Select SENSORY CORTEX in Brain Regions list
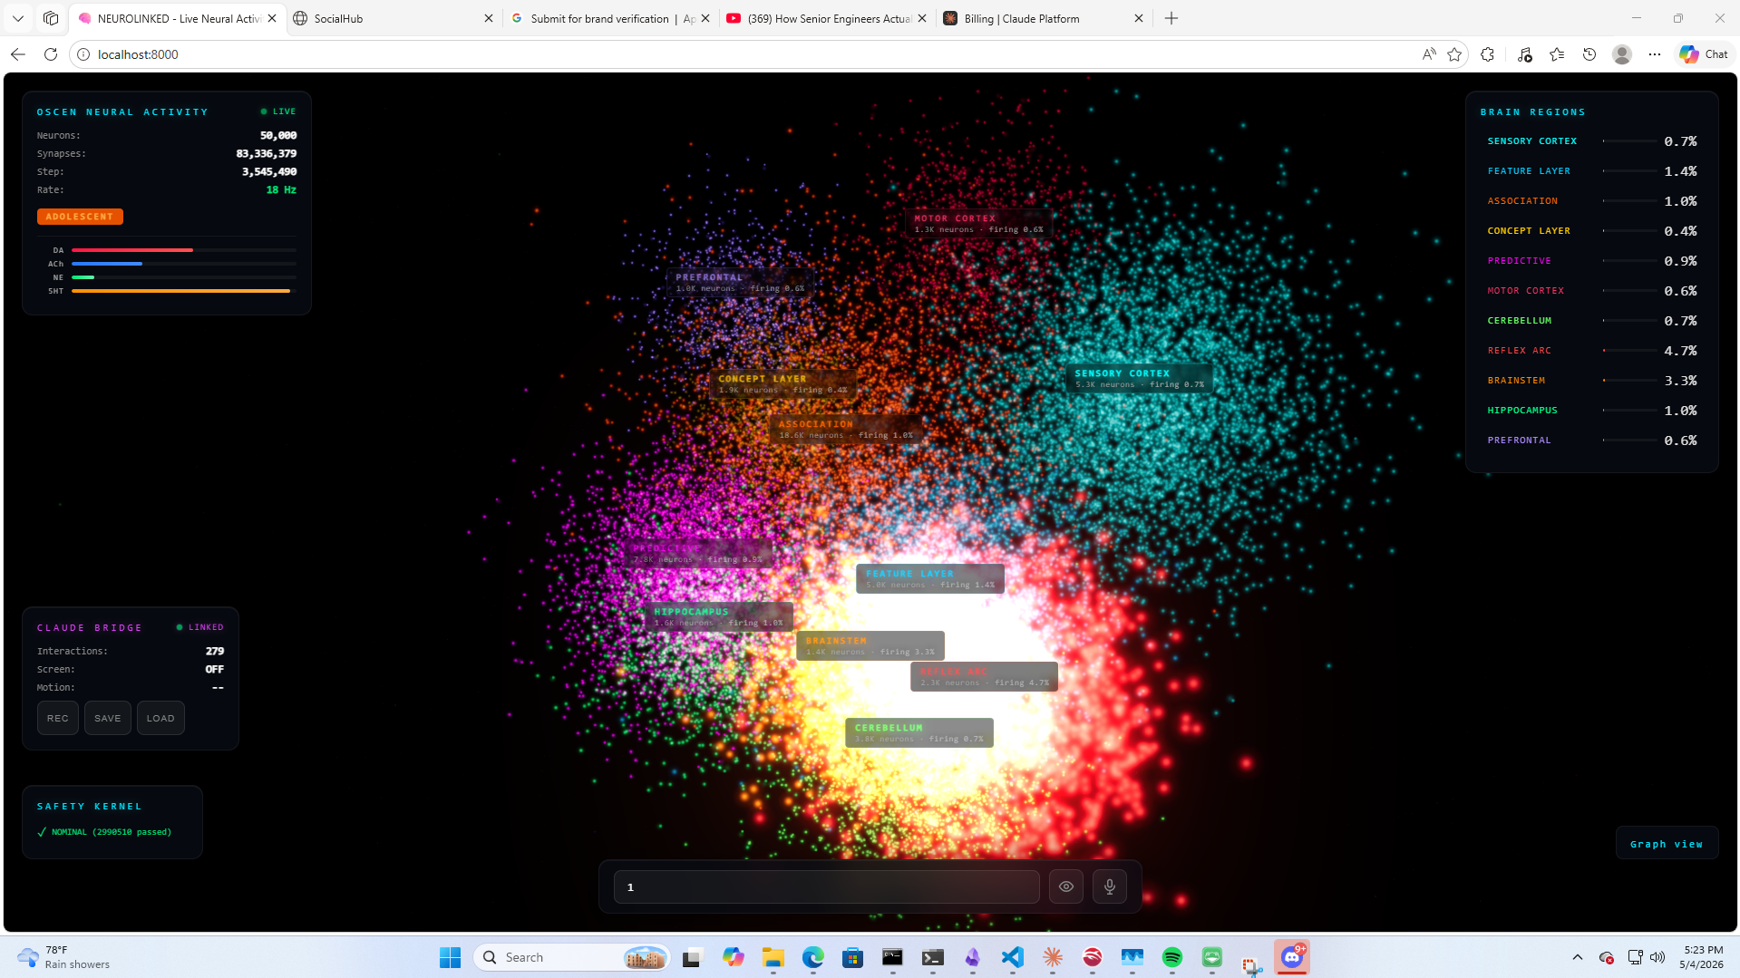1740x978 pixels. [x=1592, y=141]
